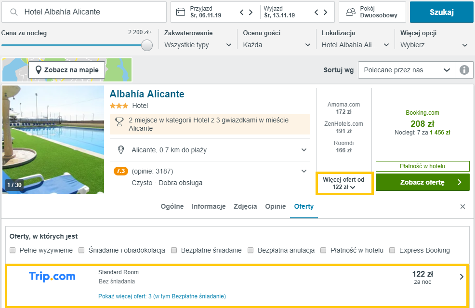Switch to the Opinie tab
Image resolution: width=475 pixels, height=308 pixels.
click(x=276, y=206)
